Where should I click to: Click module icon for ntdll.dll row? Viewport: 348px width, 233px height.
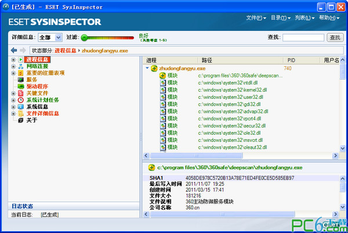coord(163,83)
